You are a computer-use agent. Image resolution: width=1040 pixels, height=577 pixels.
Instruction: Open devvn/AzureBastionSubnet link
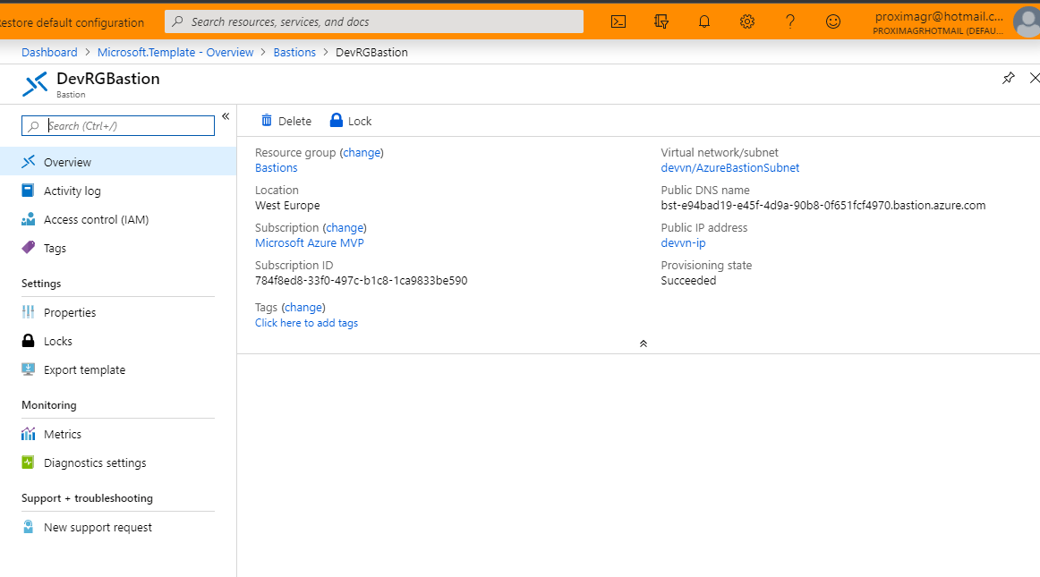(x=730, y=168)
